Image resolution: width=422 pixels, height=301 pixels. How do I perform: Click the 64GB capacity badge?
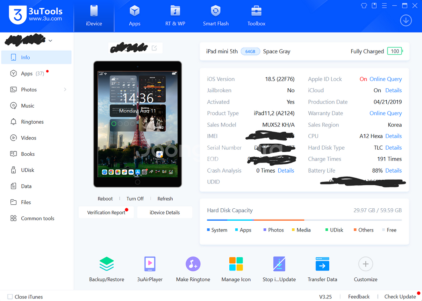coord(250,51)
